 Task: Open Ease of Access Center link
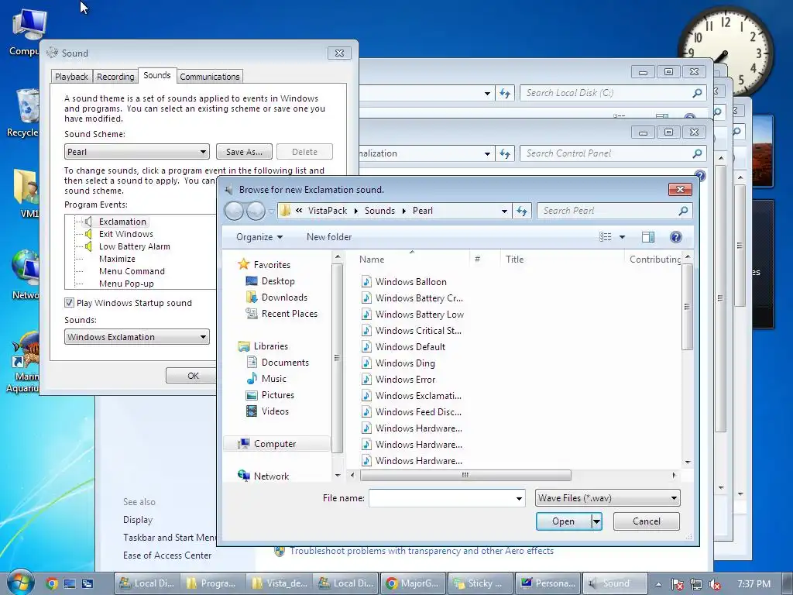click(x=167, y=555)
